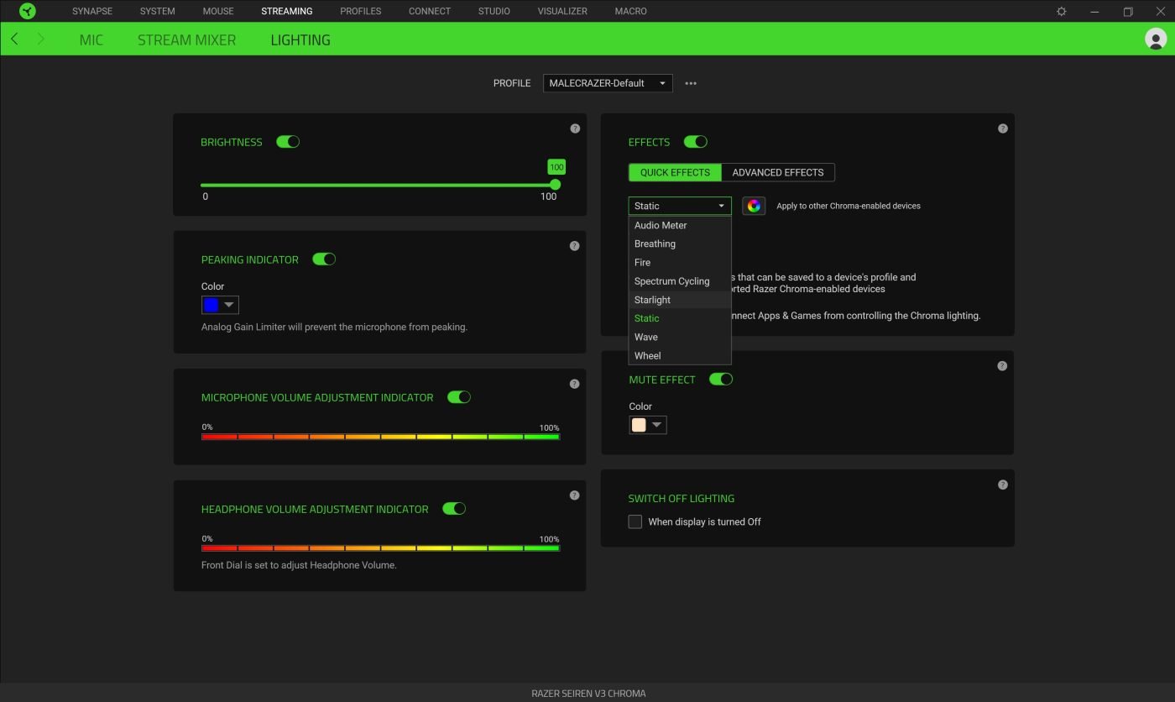Viewport: 1175px width, 702px height.
Task: Switch to the PROFILES tab
Action: [x=361, y=11]
